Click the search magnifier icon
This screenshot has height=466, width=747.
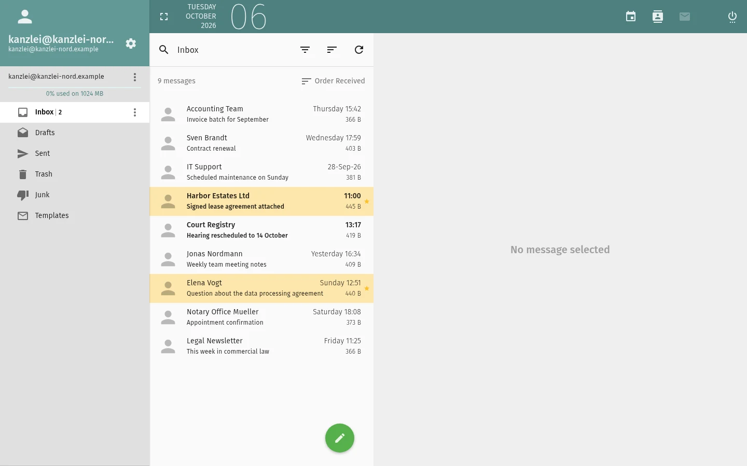pyautogui.click(x=164, y=50)
